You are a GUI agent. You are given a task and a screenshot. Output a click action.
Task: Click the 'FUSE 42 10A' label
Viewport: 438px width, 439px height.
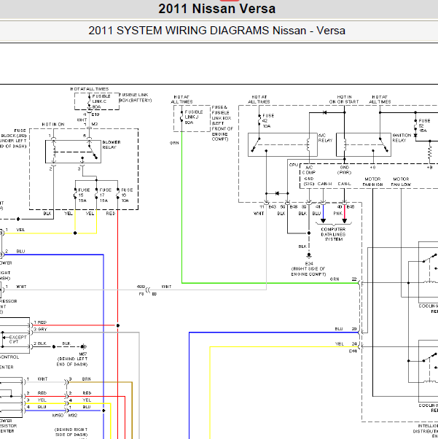point(268,120)
